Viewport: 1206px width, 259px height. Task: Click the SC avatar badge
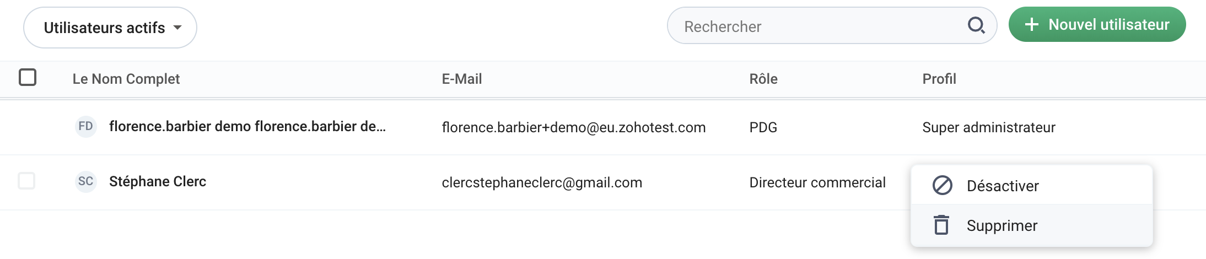coord(85,181)
